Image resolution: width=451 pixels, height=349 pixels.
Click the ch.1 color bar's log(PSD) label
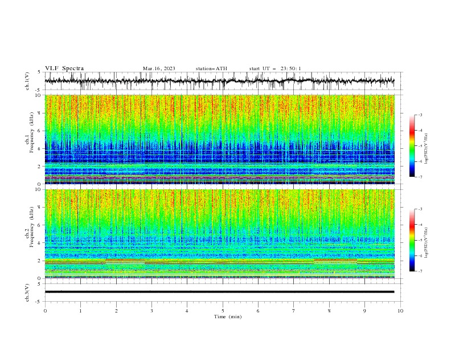click(x=426, y=149)
